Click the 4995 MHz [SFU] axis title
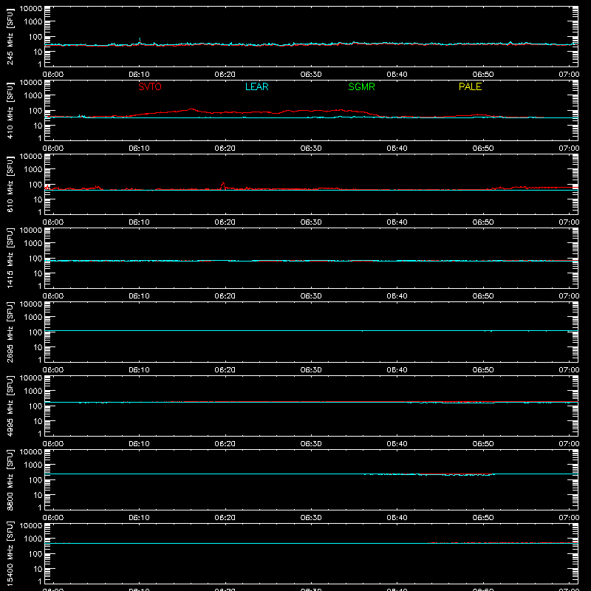The image size is (591, 591). [10, 406]
